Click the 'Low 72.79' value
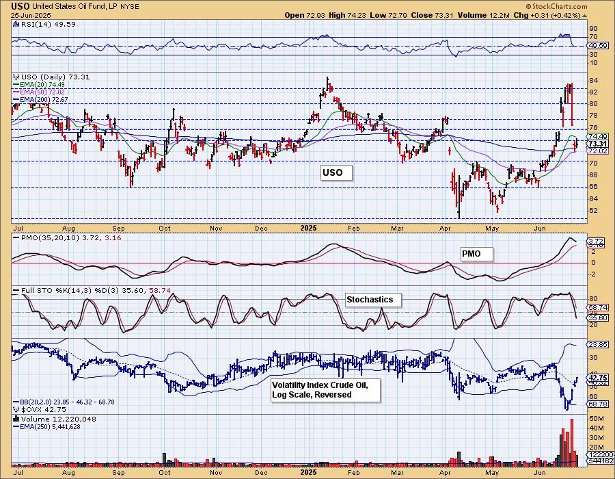Screen dimensions: 615x479 click(387, 15)
